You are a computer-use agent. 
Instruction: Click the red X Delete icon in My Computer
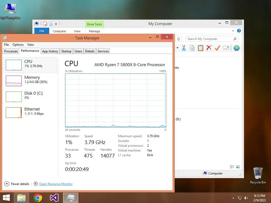[x=209, y=48]
